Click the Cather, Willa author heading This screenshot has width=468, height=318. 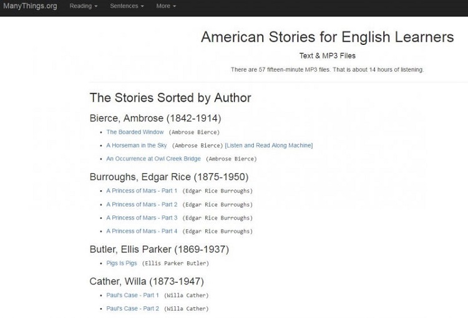(146, 281)
